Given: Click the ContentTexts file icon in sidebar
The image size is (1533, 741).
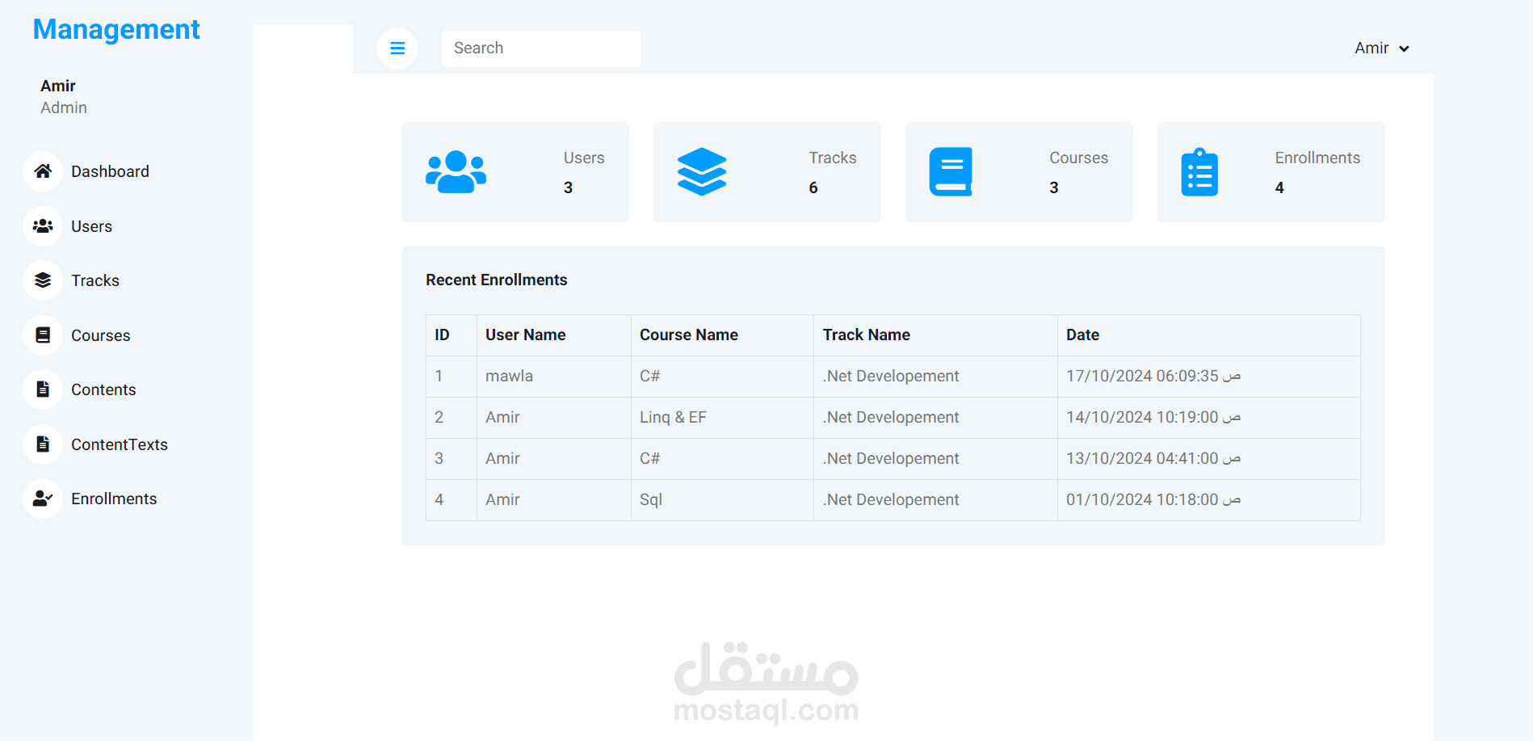Looking at the screenshot, I should click(x=43, y=444).
